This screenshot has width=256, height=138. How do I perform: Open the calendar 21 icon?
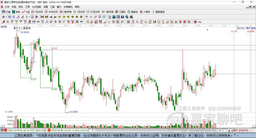click(109, 17)
